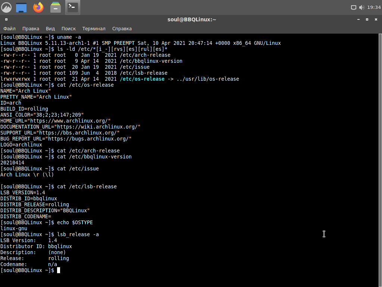Click the /etc/bbqlinux-version file name in the listing

click(x=151, y=61)
